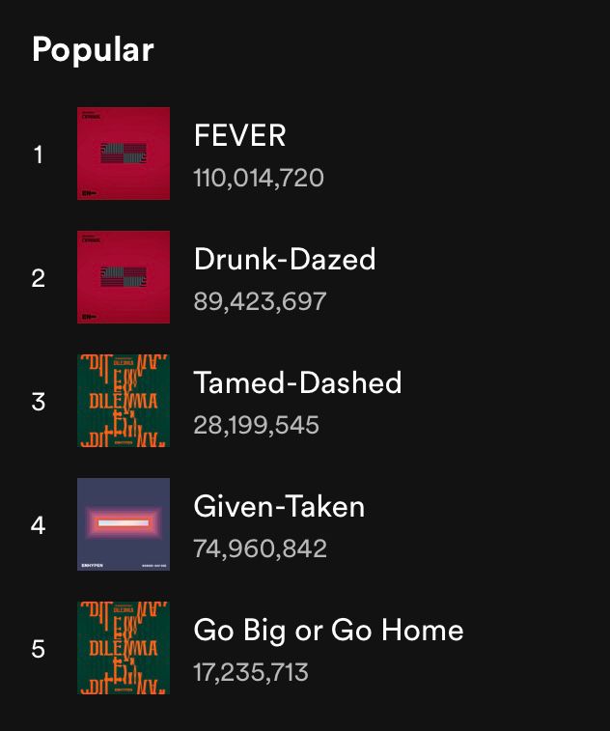
Task: Click Tamed-Dashed Dilemma album cover
Action: 124,401
